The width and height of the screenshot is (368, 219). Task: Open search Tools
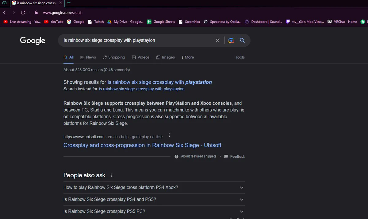240,57
